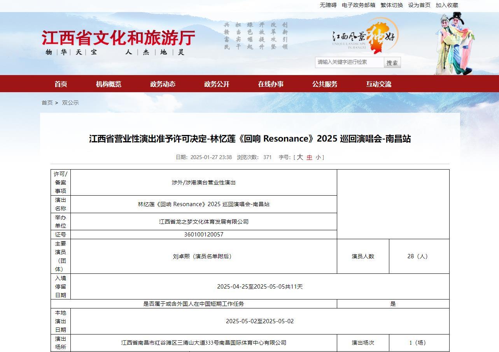Screen dimensions: 499x352
Task: Click cell 涉外/涉港澳台营业性演出
Action: (x=203, y=182)
